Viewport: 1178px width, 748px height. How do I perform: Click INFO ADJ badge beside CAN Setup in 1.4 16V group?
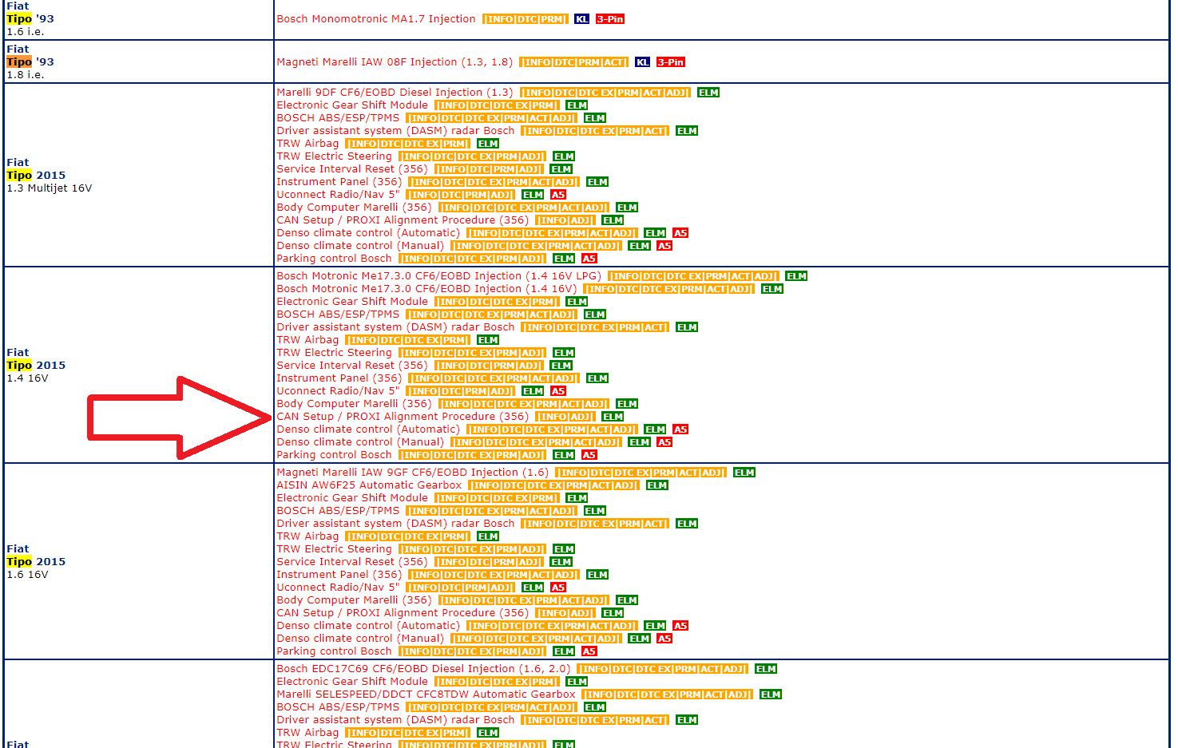point(565,417)
